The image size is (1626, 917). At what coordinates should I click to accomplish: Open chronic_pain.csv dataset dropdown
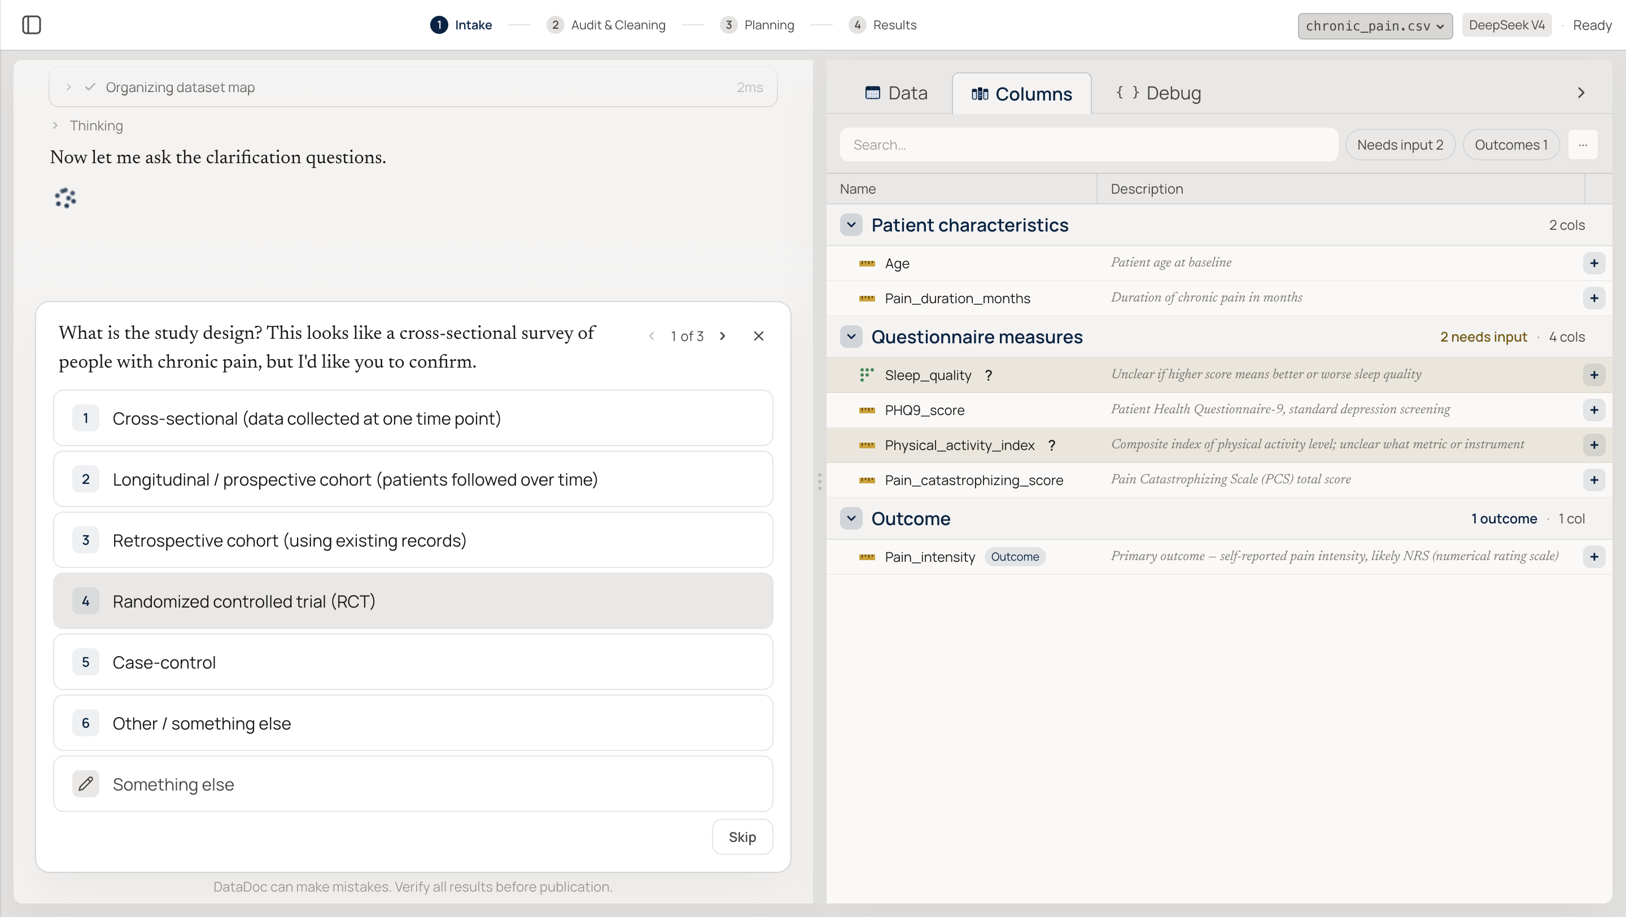1375,25
